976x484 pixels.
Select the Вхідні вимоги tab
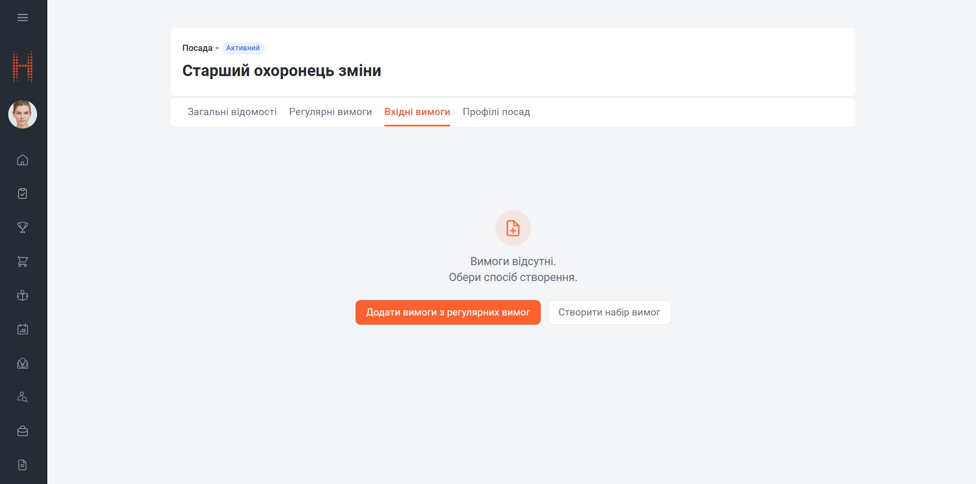pos(417,112)
